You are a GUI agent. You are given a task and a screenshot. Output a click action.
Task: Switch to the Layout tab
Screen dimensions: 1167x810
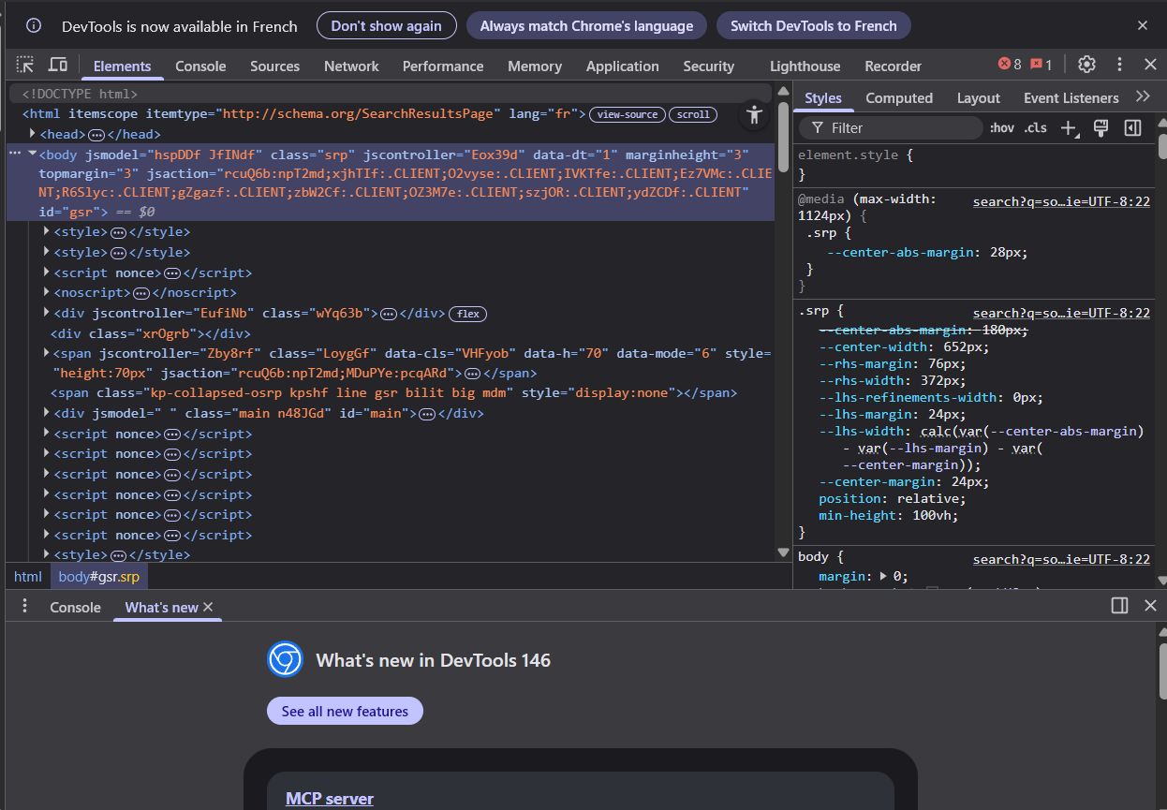pyautogui.click(x=978, y=97)
